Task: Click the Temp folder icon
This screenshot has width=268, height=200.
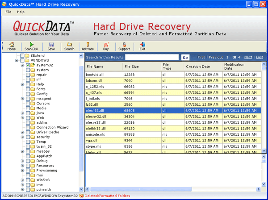Action: pyautogui.click(x=33, y=142)
